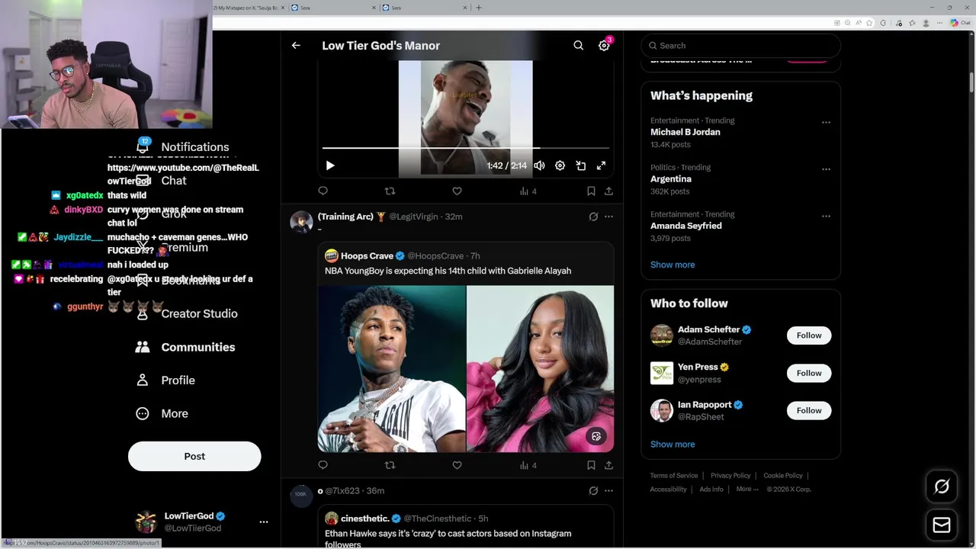The width and height of the screenshot is (976, 549).
Task: View analytics of the Hoops Crave quote post
Action: pos(528,464)
